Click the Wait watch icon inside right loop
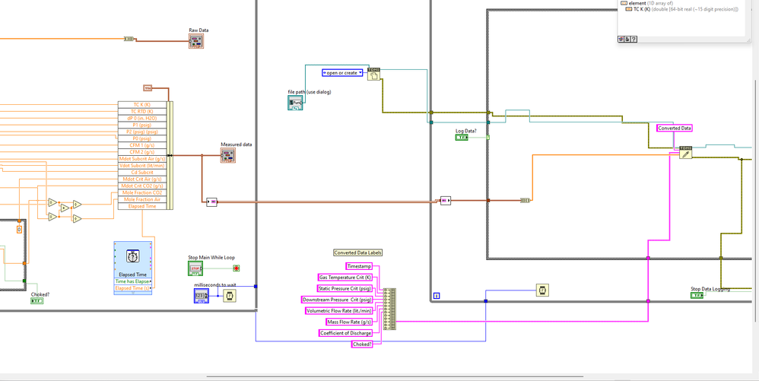 [542, 291]
